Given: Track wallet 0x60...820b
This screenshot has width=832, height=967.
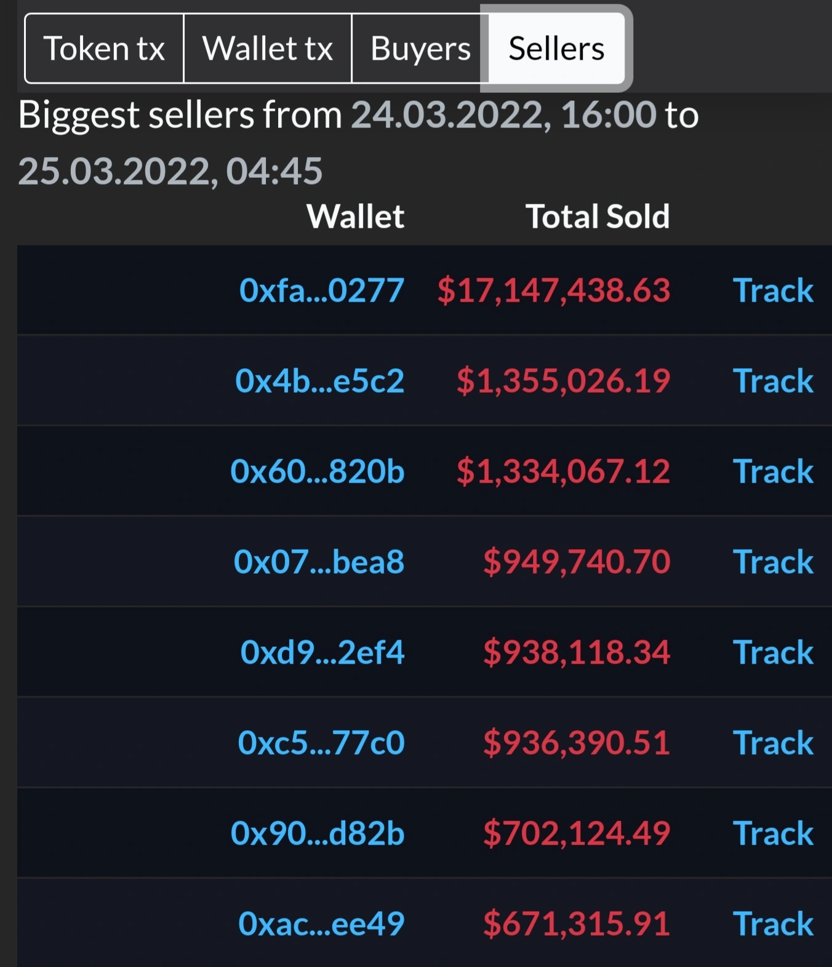Looking at the screenshot, I should 774,471.
